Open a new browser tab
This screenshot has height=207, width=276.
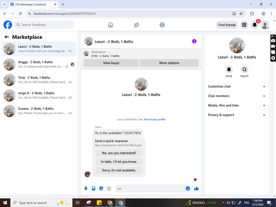63,4
